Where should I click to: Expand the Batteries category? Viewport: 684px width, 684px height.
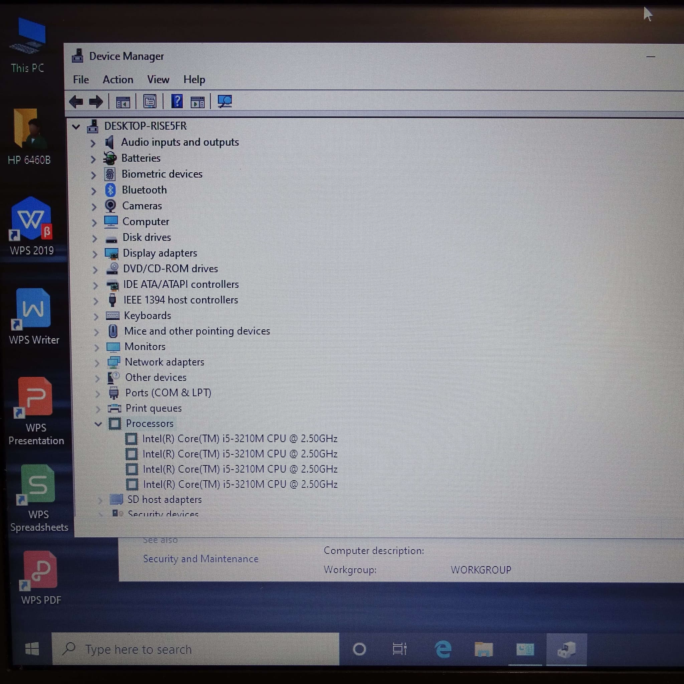tap(93, 159)
